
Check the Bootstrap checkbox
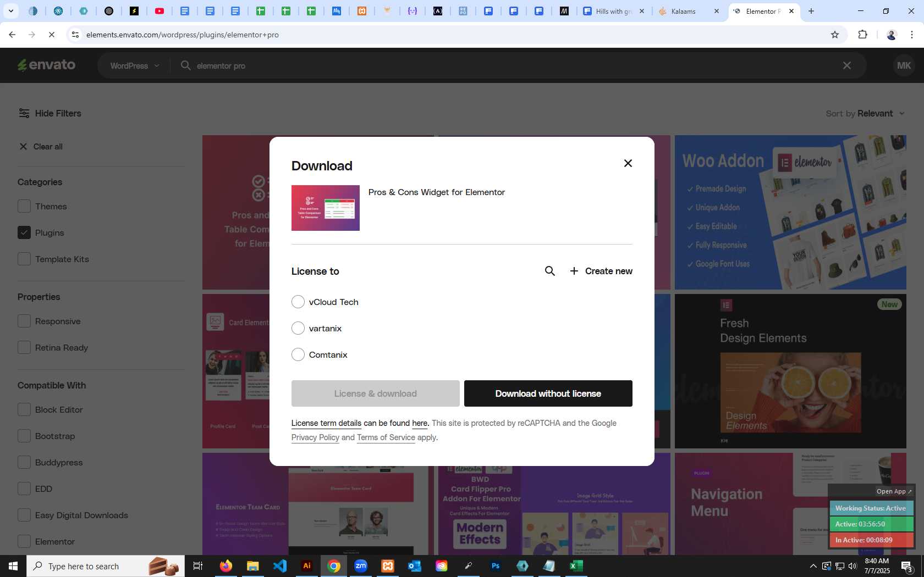coord(24,436)
